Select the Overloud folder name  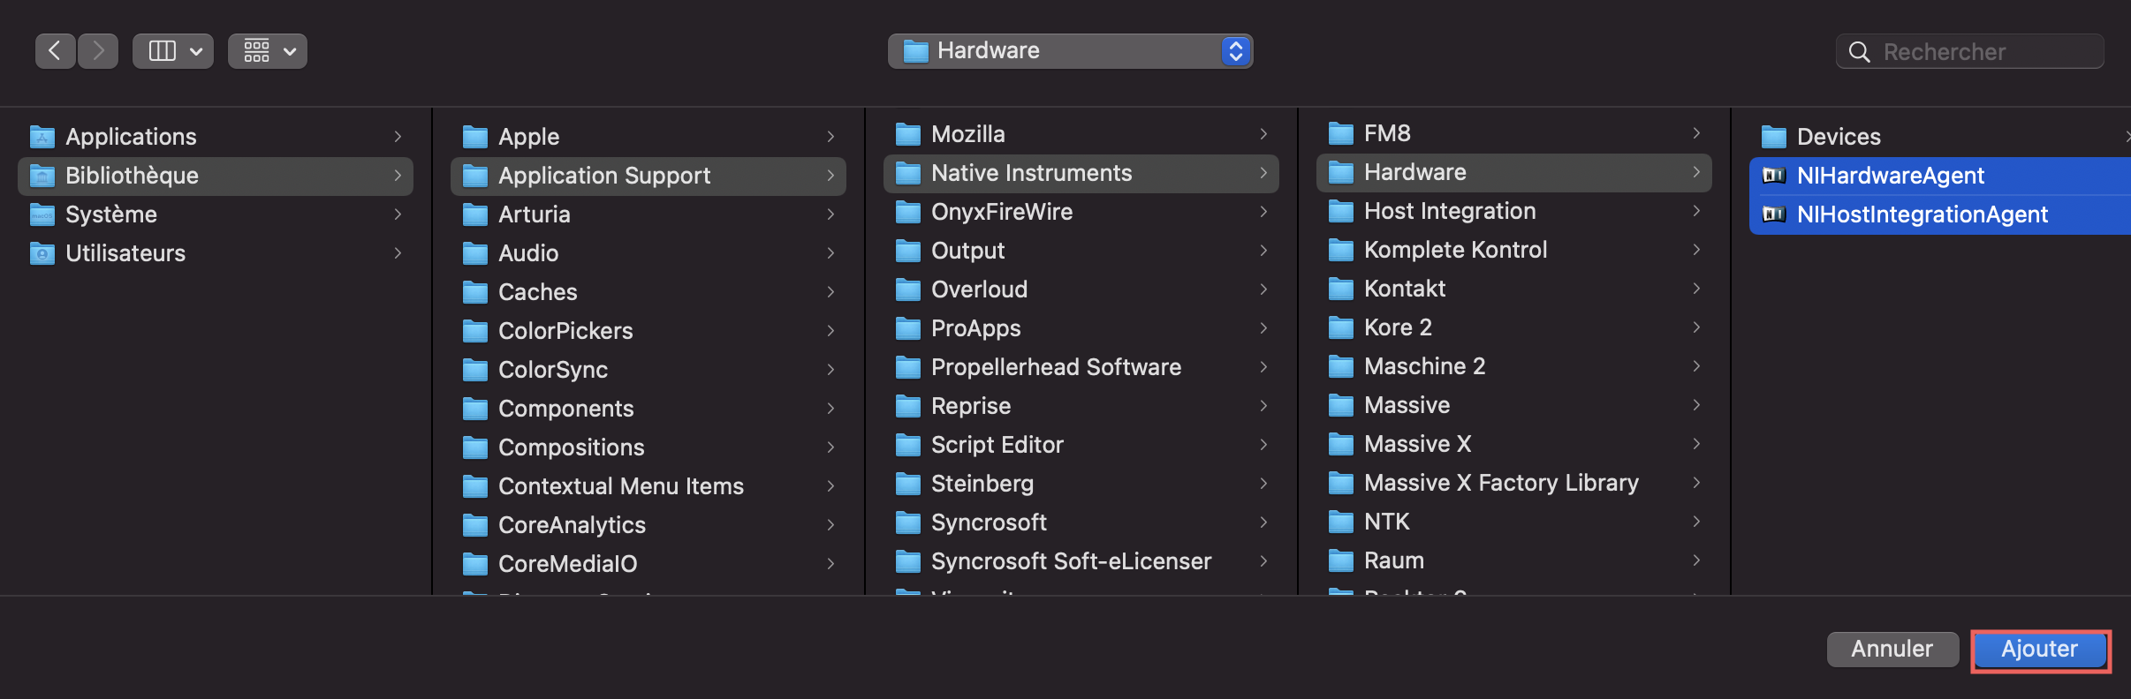[x=980, y=289]
